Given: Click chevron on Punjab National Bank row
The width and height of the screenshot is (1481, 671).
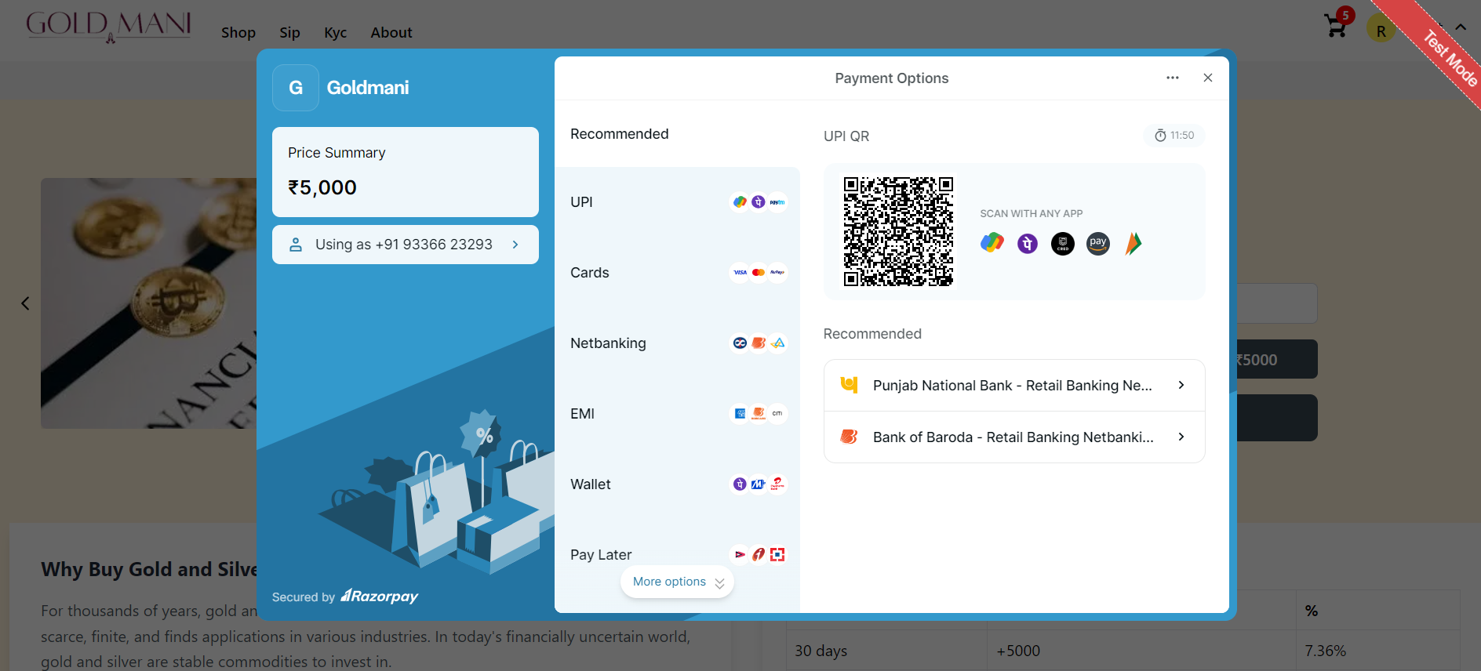Looking at the screenshot, I should click(x=1181, y=385).
